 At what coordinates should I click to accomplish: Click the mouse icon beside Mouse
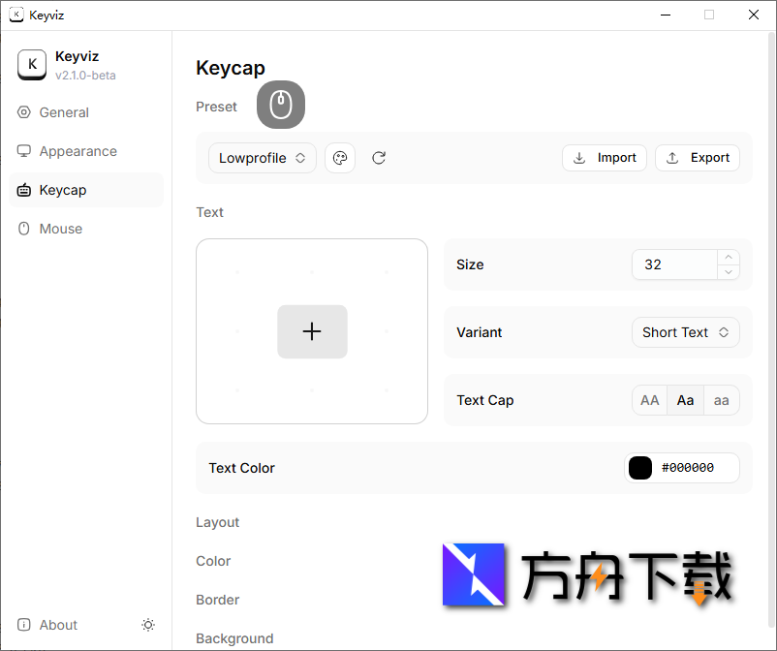[x=23, y=229]
